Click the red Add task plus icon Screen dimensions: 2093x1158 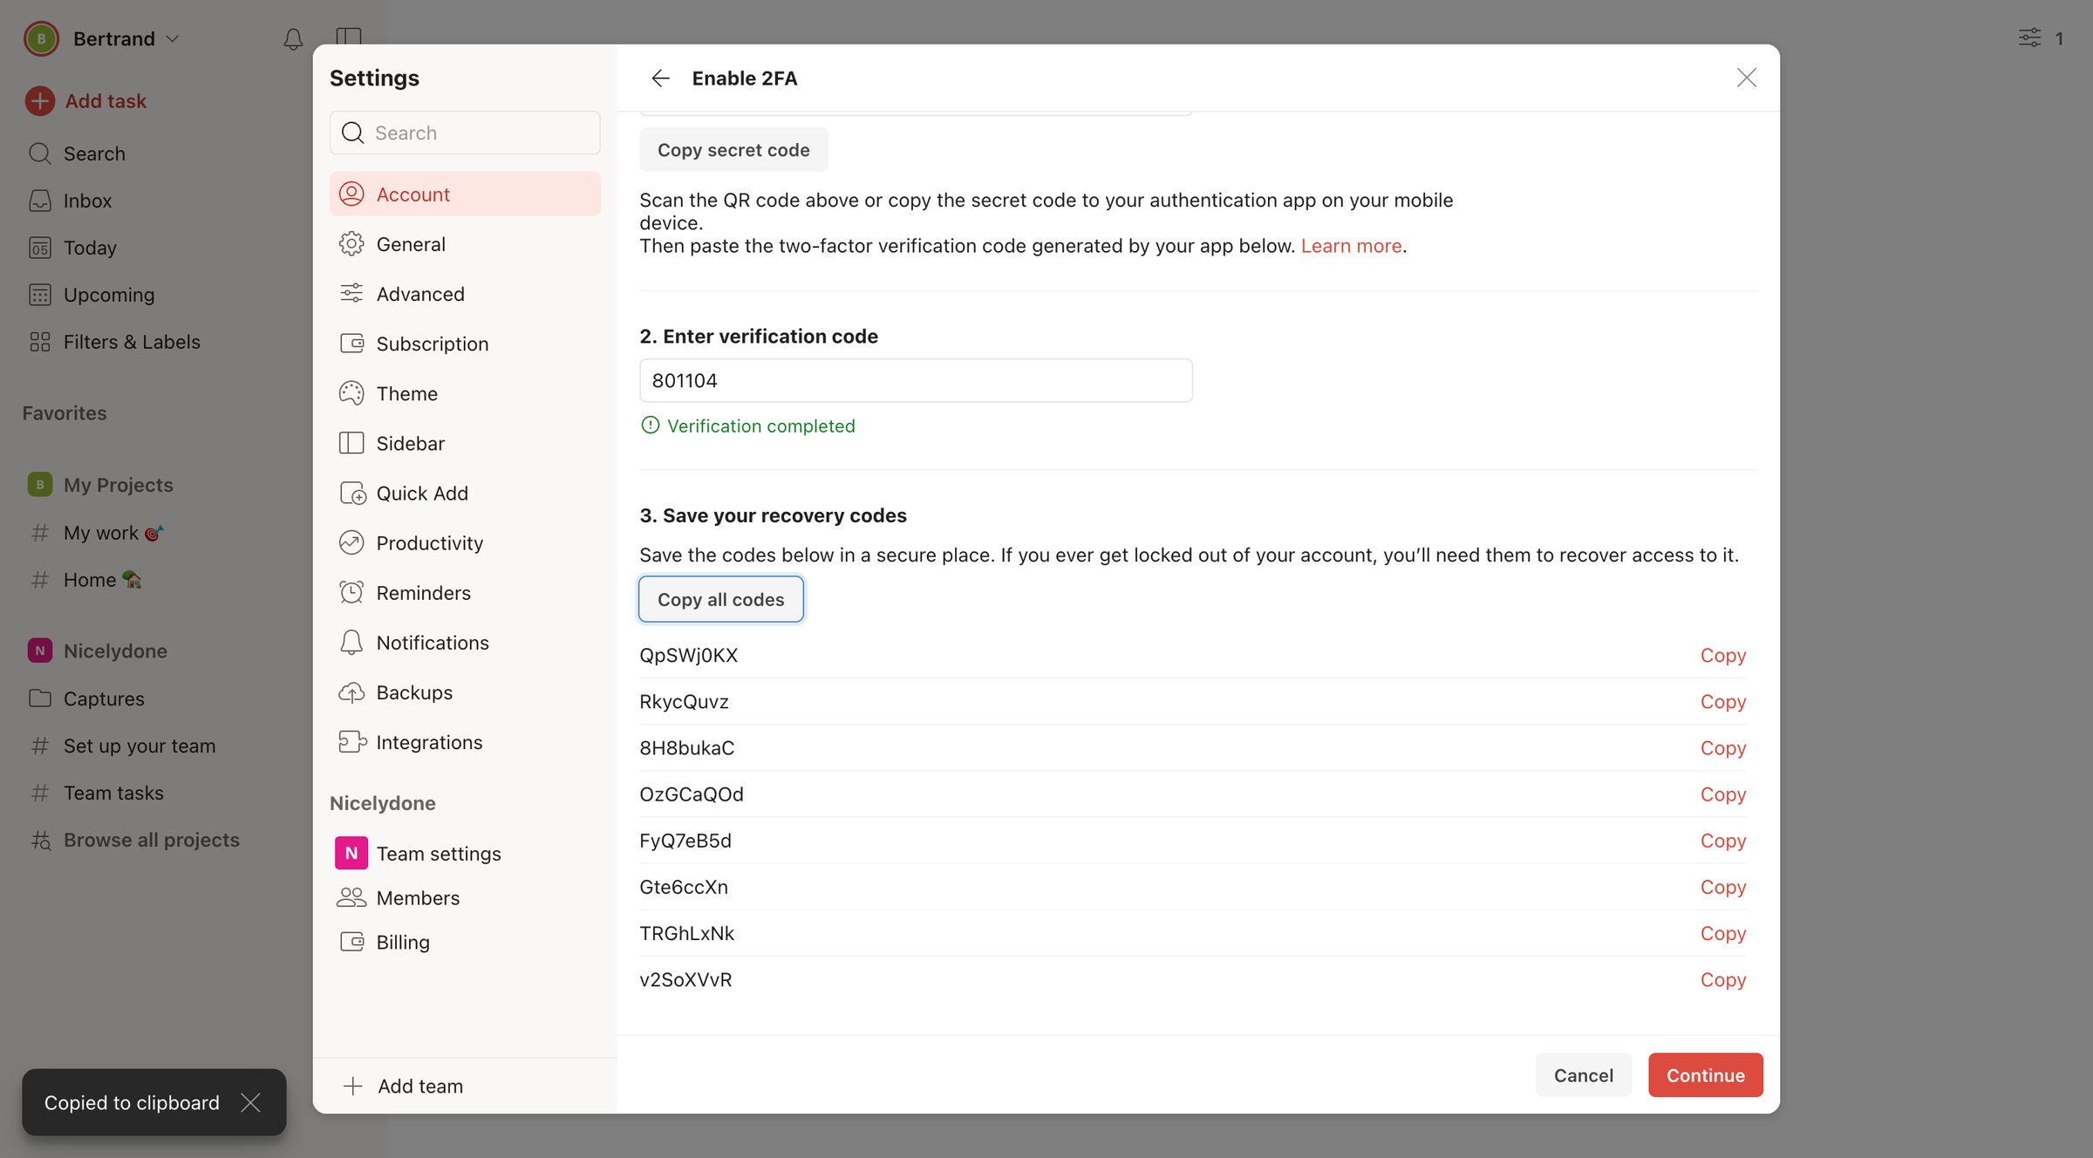pos(40,101)
